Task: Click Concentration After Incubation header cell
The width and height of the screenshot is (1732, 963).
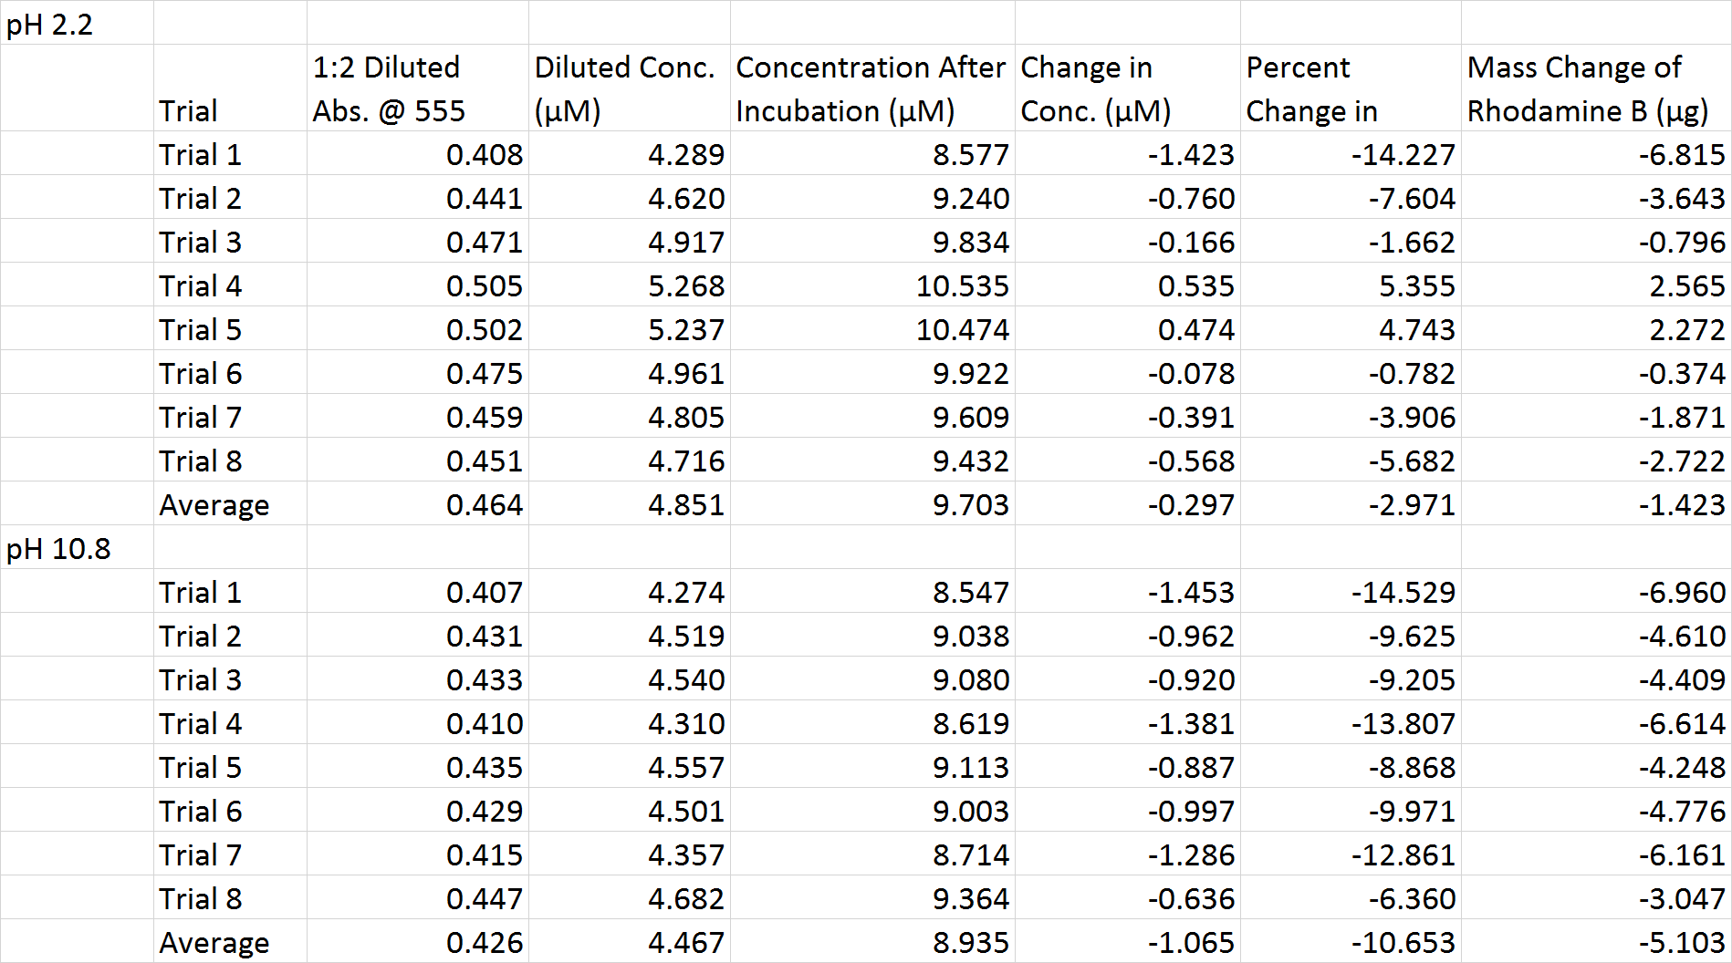Action: (871, 89)
